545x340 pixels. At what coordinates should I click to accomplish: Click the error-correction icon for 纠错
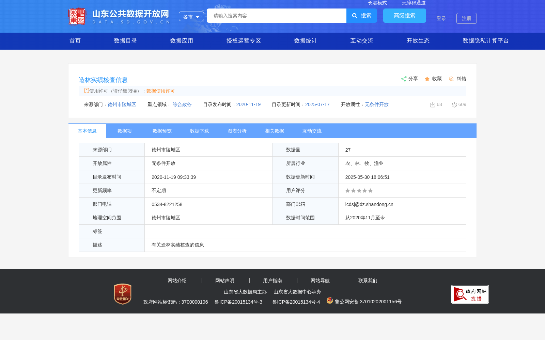click(451, 79)
